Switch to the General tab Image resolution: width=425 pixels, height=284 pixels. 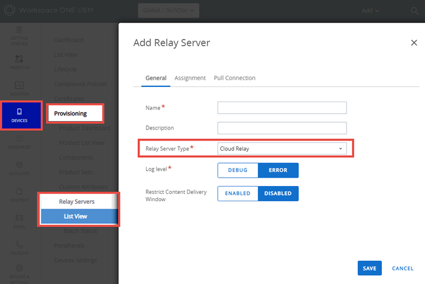(156, 78)
